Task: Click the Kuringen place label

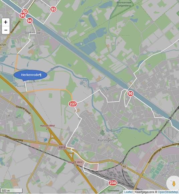Action: tap(106, 140)
